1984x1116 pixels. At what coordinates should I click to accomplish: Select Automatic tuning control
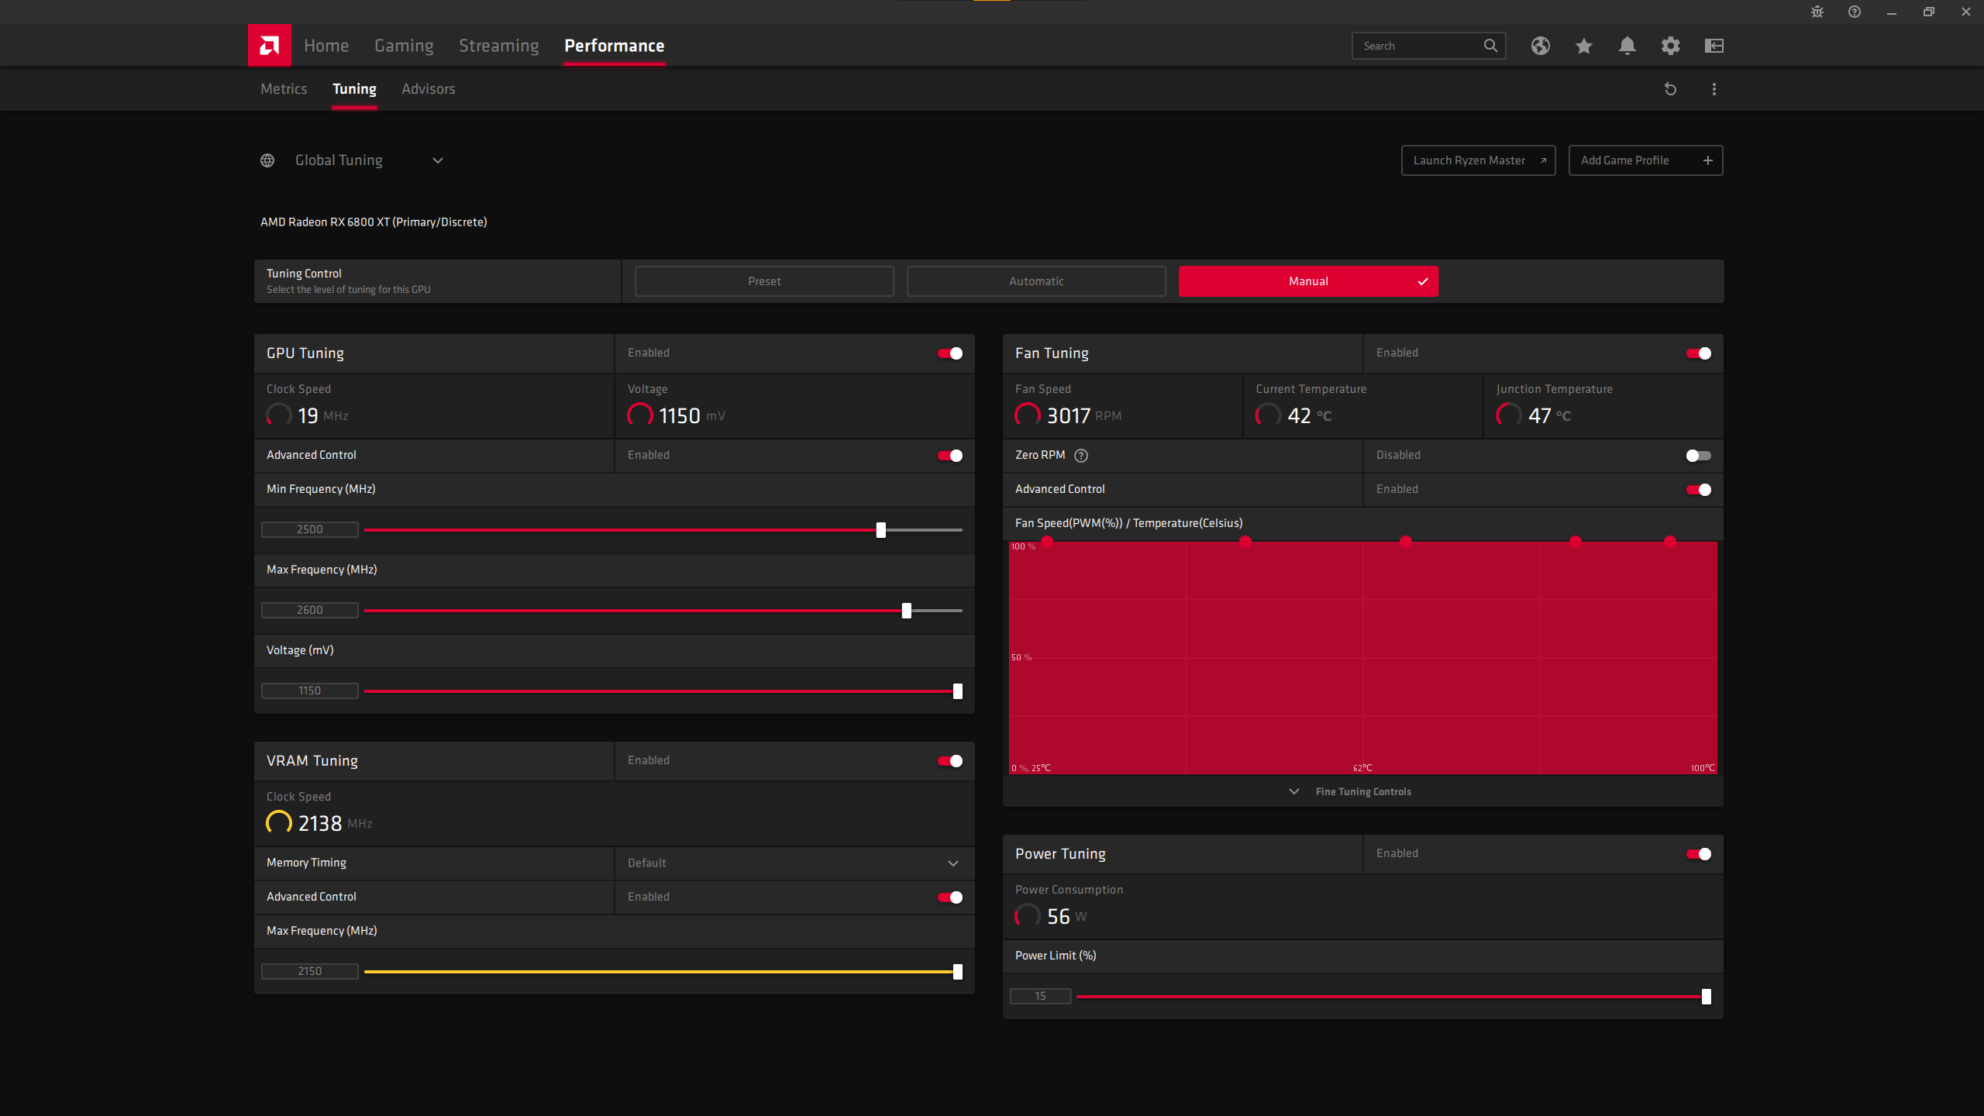pos(1036,281)
